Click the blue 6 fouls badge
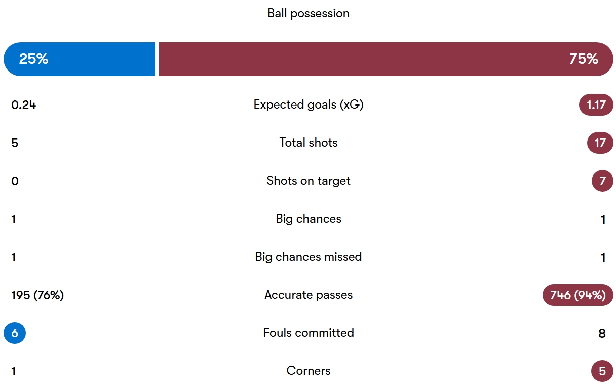The height and width of the screenshot is (385, 616). pyautogui.click(x=15, y=333)
